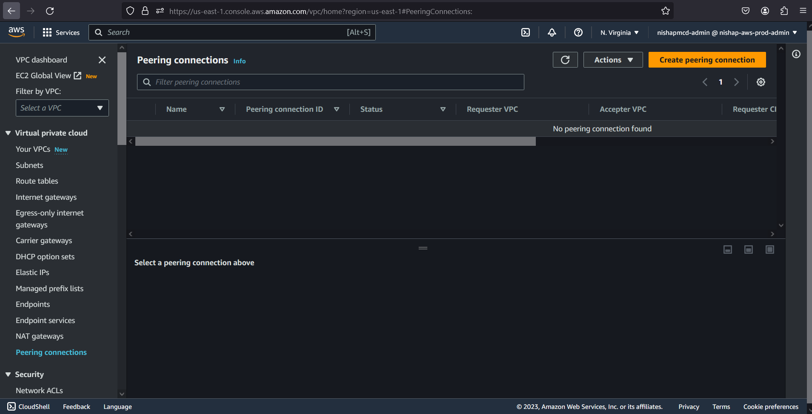Open the N. Virginia region selector
The height and width of the screenshot is (414, 812).
619,33
